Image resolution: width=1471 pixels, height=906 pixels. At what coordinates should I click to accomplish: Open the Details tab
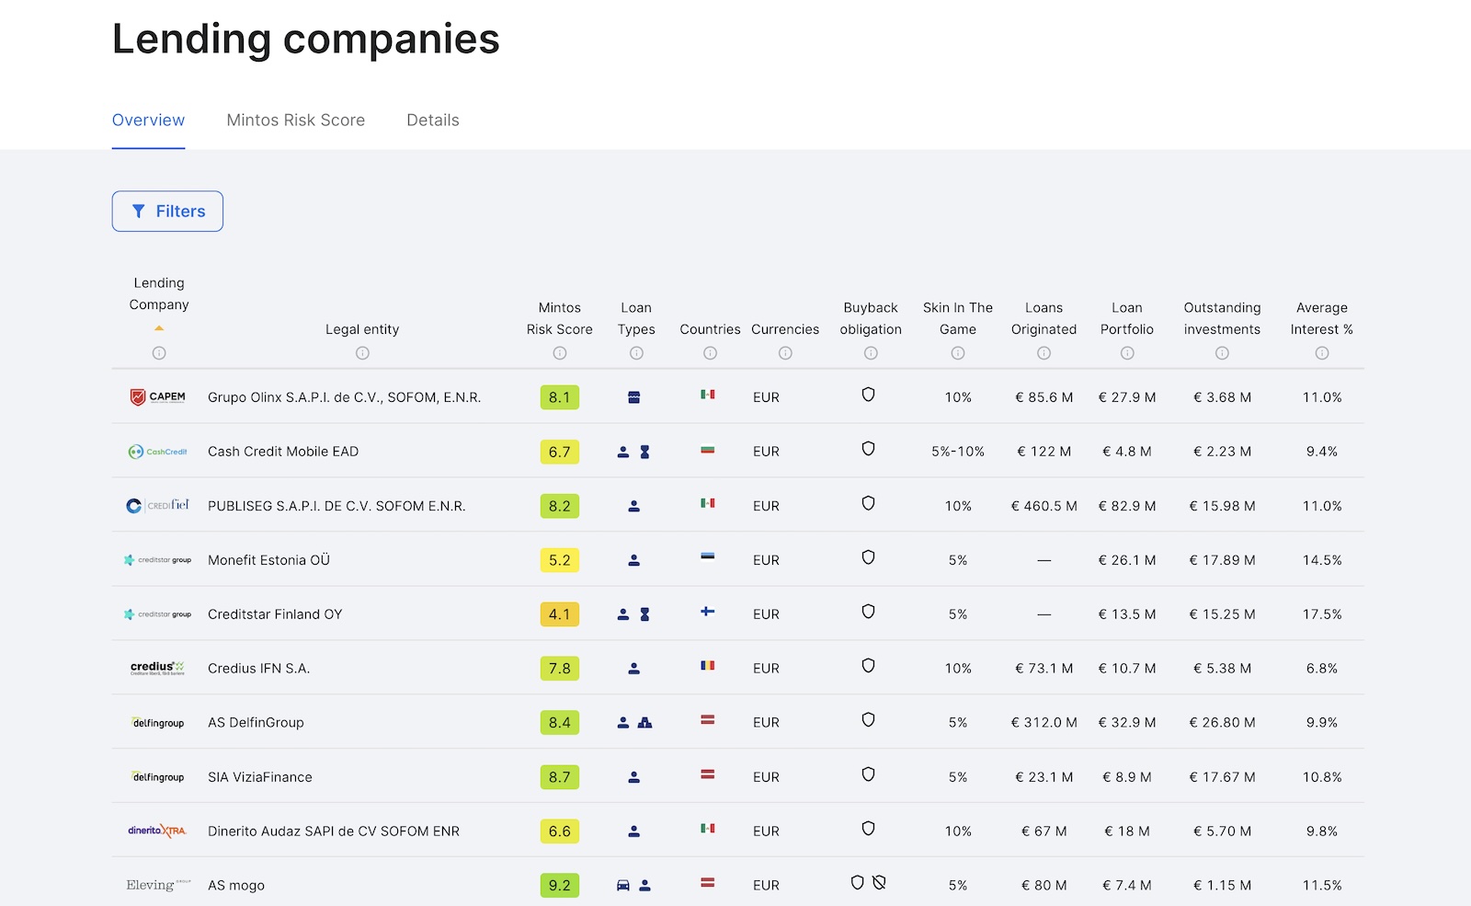pos(432,120)
